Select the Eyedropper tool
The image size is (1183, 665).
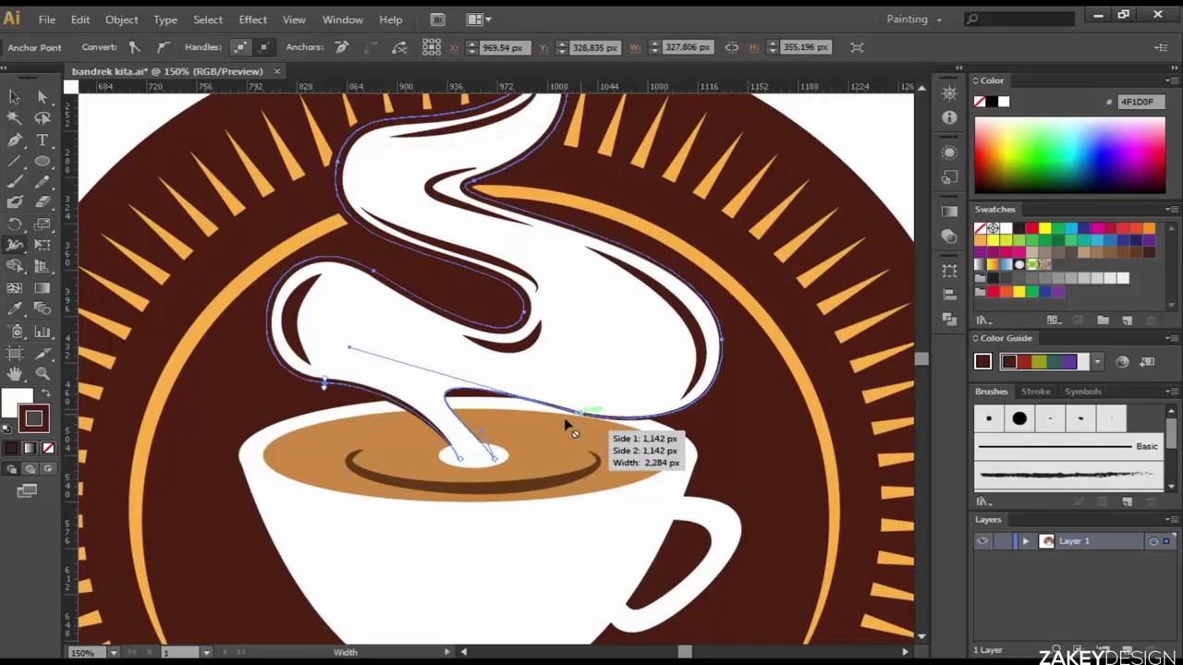click(x=15, y=309)
